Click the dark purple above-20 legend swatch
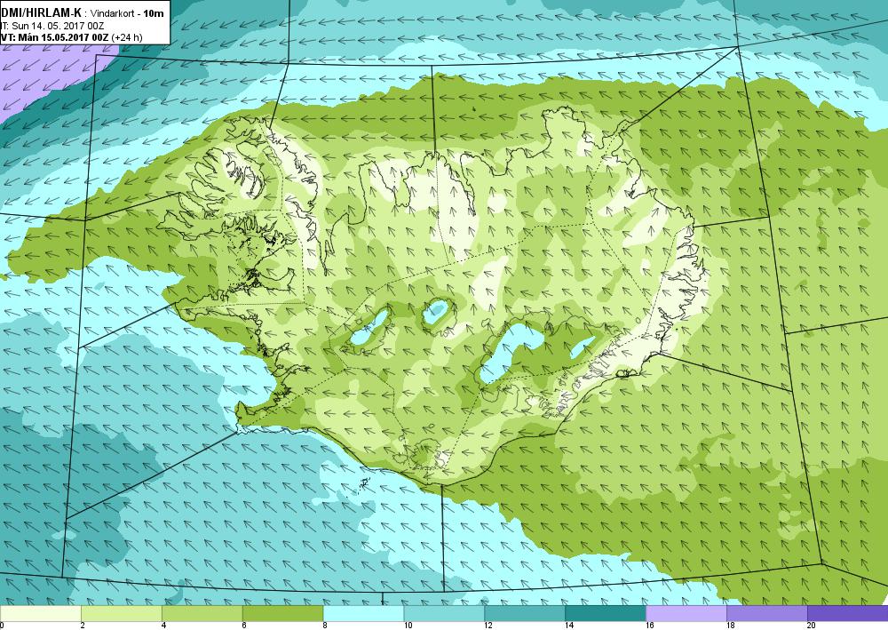The width and height of the screenshot is (888, 630). point(848,613)
